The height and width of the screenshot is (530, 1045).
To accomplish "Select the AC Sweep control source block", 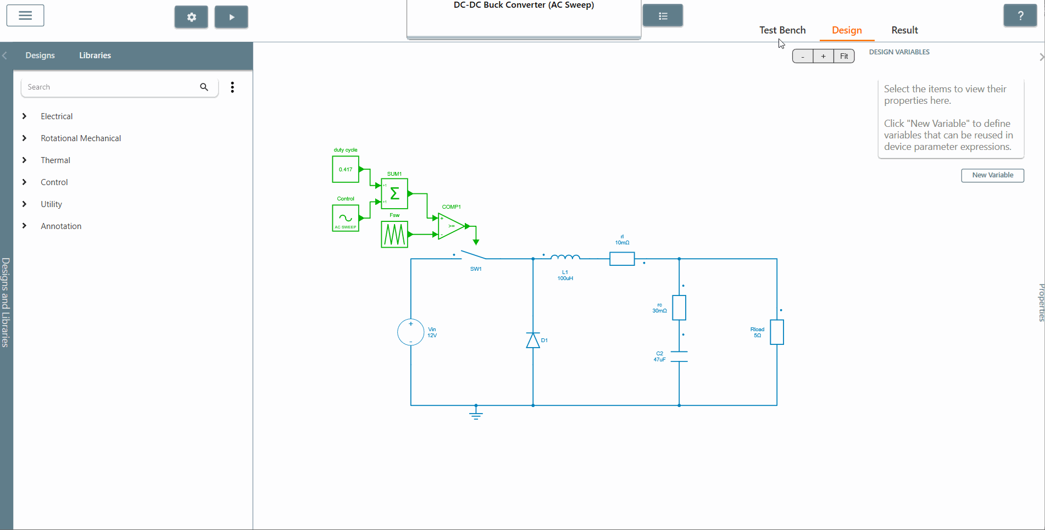I will point(345,218).
